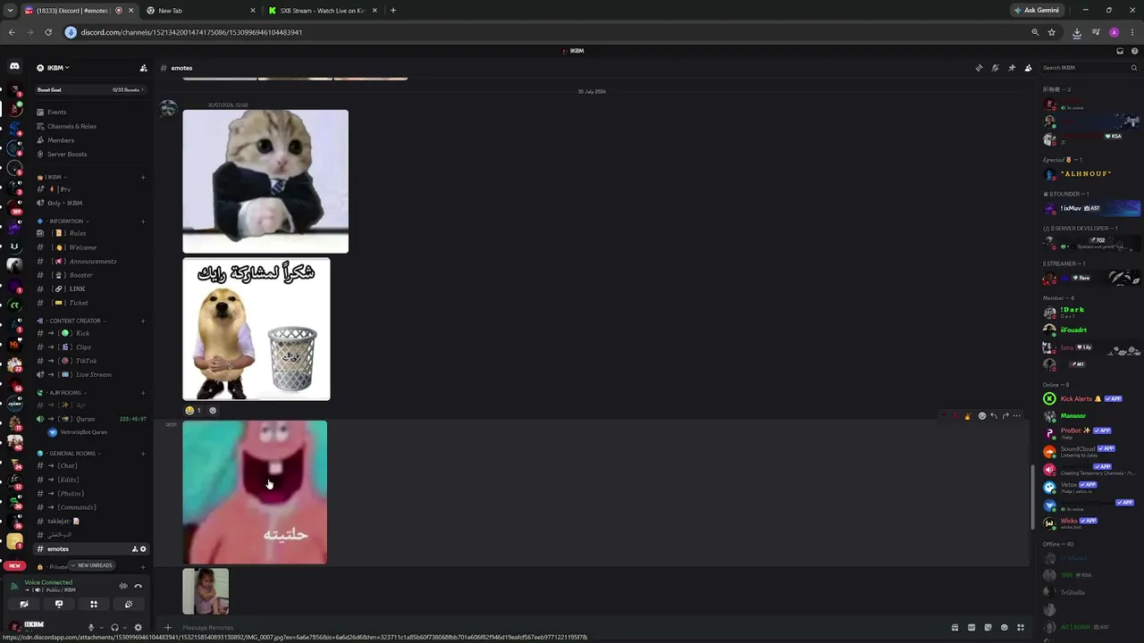
Task: Share your screen in voice panel
Action: point(59,604)
